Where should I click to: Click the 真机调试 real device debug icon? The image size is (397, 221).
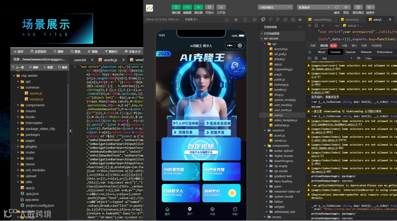point(358,7)
